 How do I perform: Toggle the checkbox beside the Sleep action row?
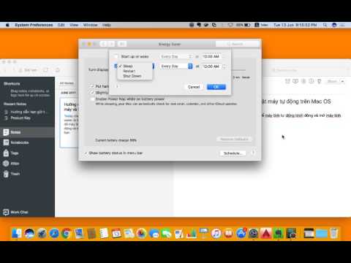coord(116,66)
